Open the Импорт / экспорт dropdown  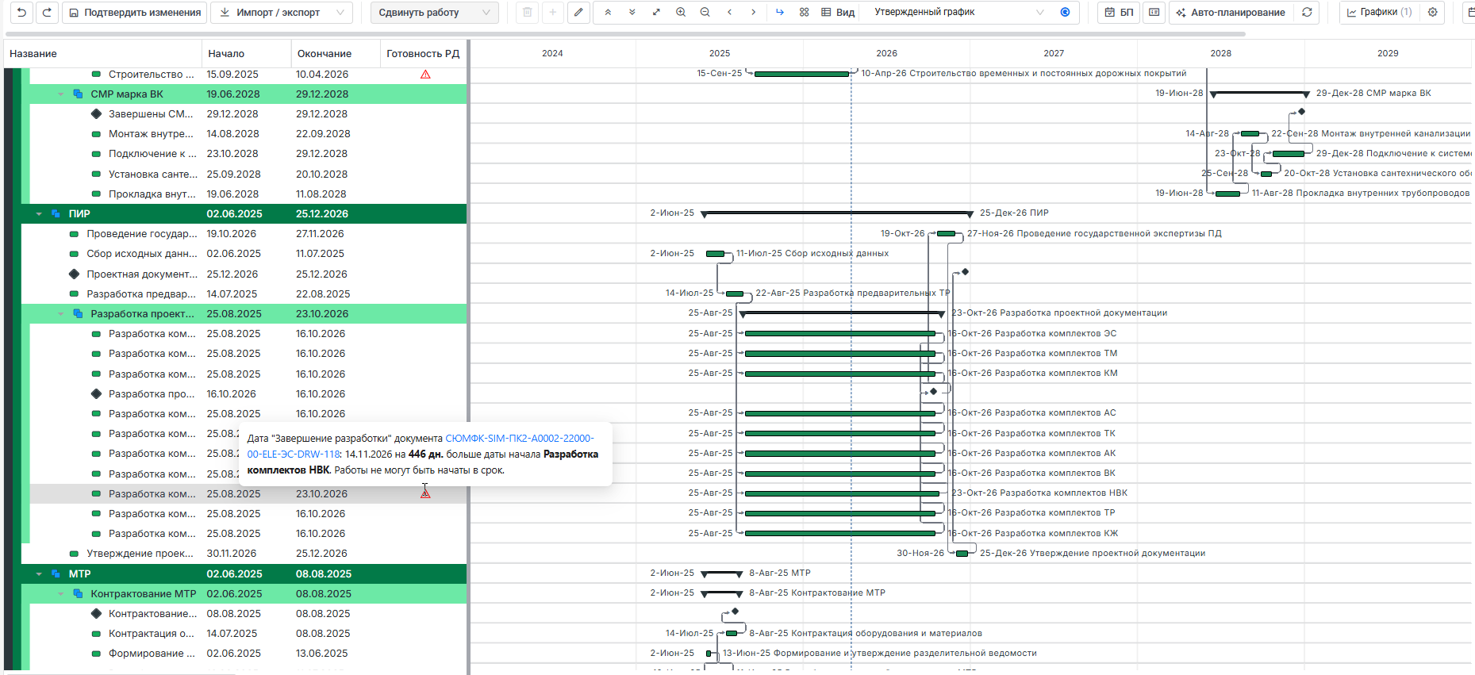click(x=282, y=13)
